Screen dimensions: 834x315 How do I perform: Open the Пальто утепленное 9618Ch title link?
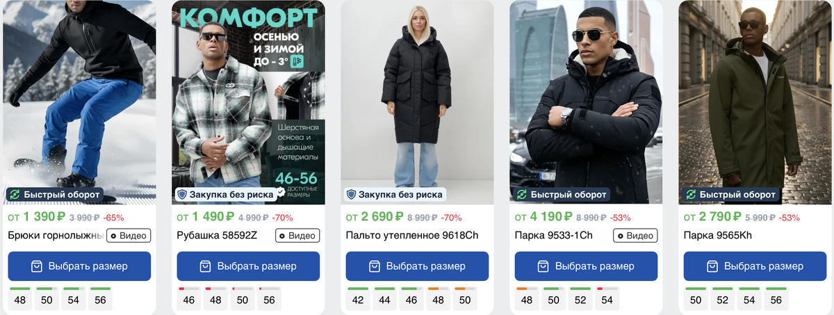tap(412, 235)
